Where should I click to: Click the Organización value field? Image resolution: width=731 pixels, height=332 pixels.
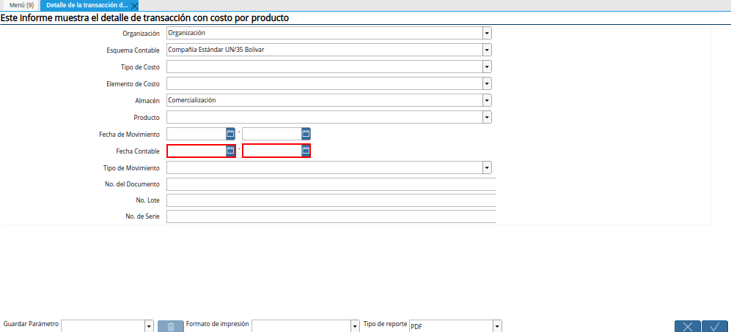click(325, 34)
